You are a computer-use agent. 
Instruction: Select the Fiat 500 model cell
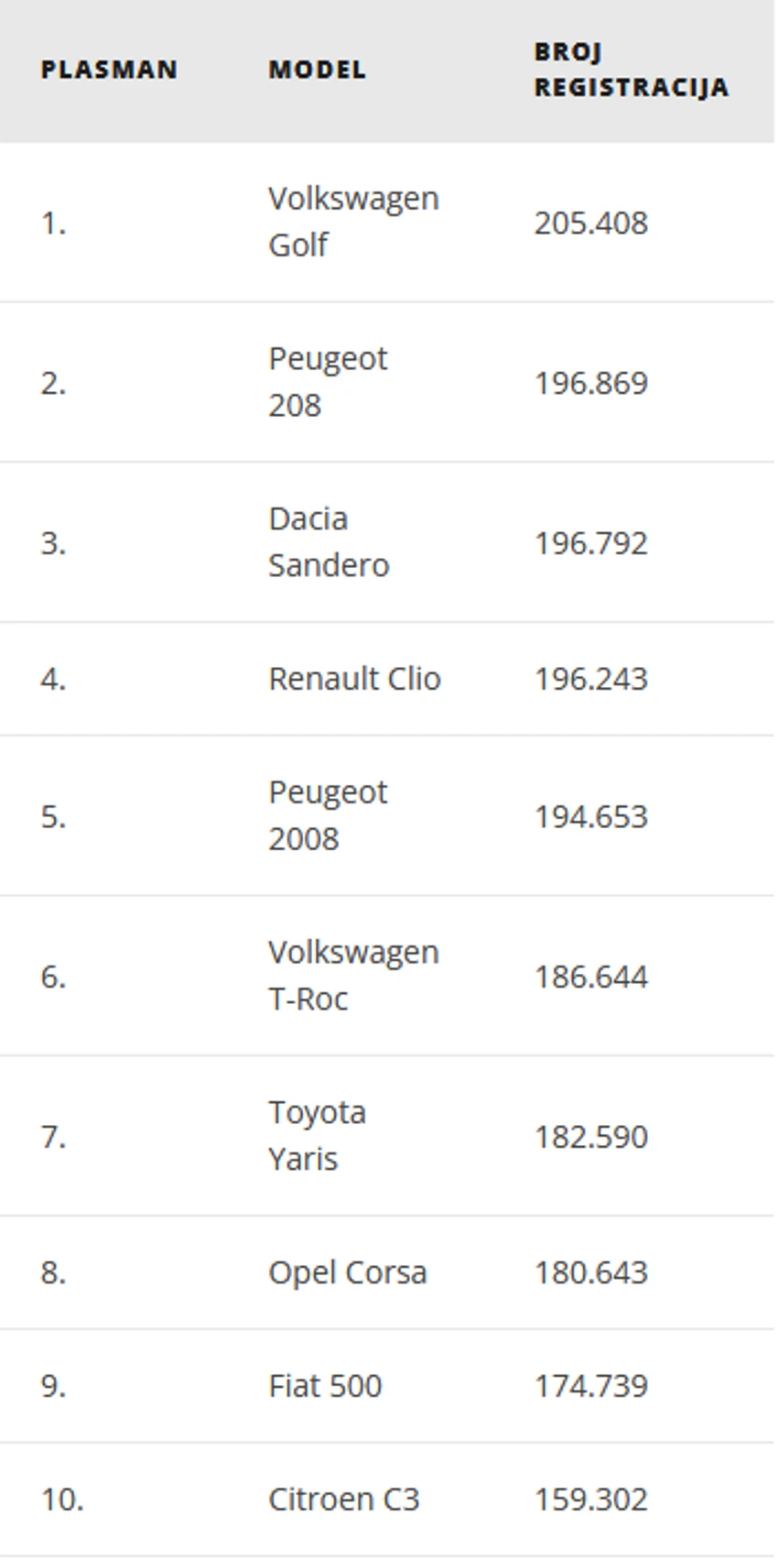coord(325,1386)
